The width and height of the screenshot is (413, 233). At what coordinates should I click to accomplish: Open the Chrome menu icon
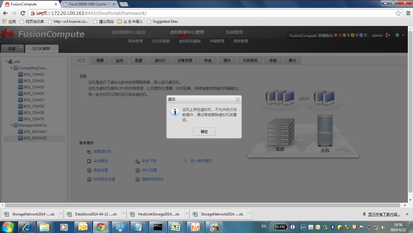pyautogui.click(x=408, y=13)
